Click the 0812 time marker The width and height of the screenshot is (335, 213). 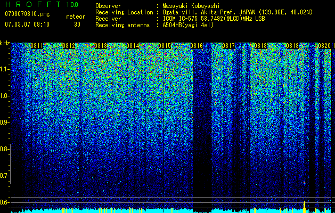[x=69, y=46]
